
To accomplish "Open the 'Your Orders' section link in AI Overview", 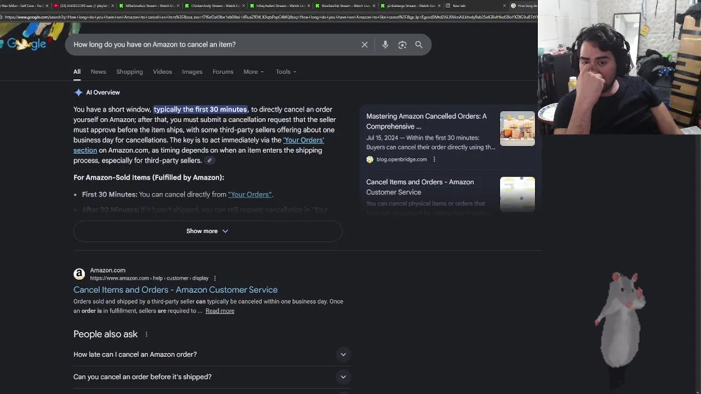I will tap(303, 140).
